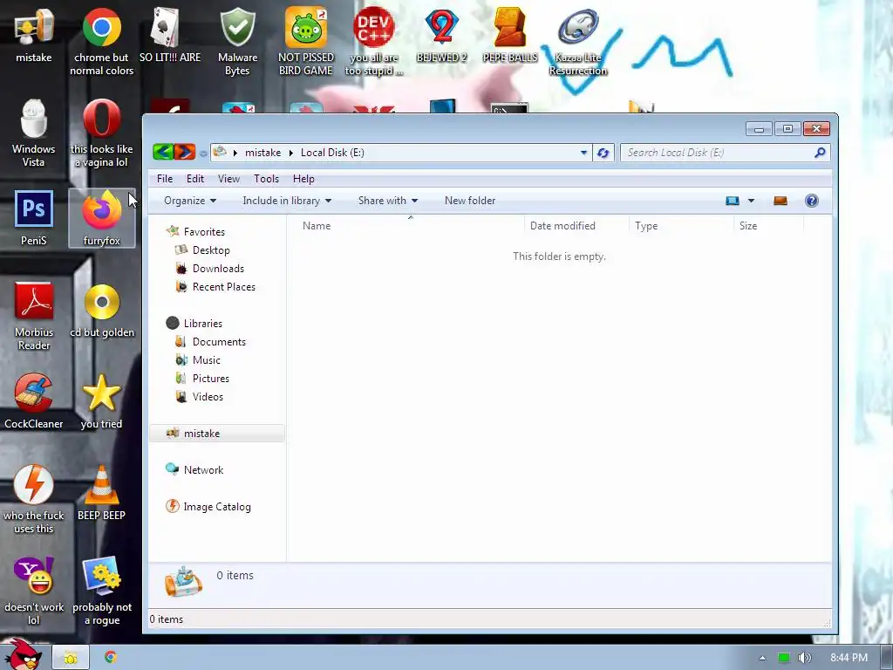Select Favorites in navigation pane

(204, 232)
